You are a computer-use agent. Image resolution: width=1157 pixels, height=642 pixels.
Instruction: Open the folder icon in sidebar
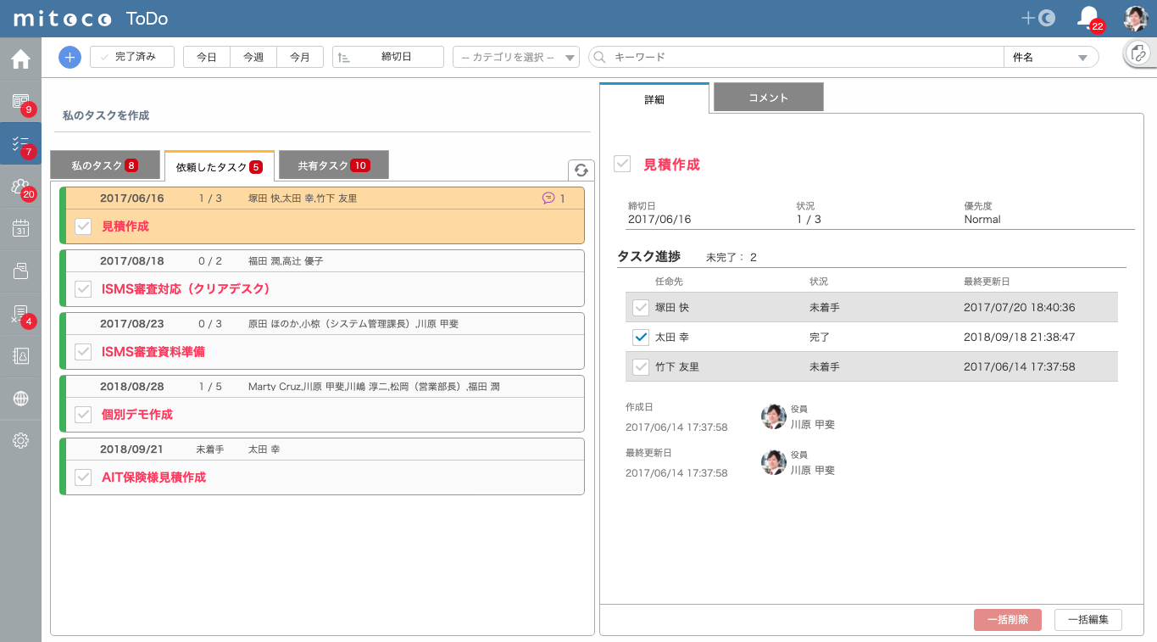pos(20,271)
